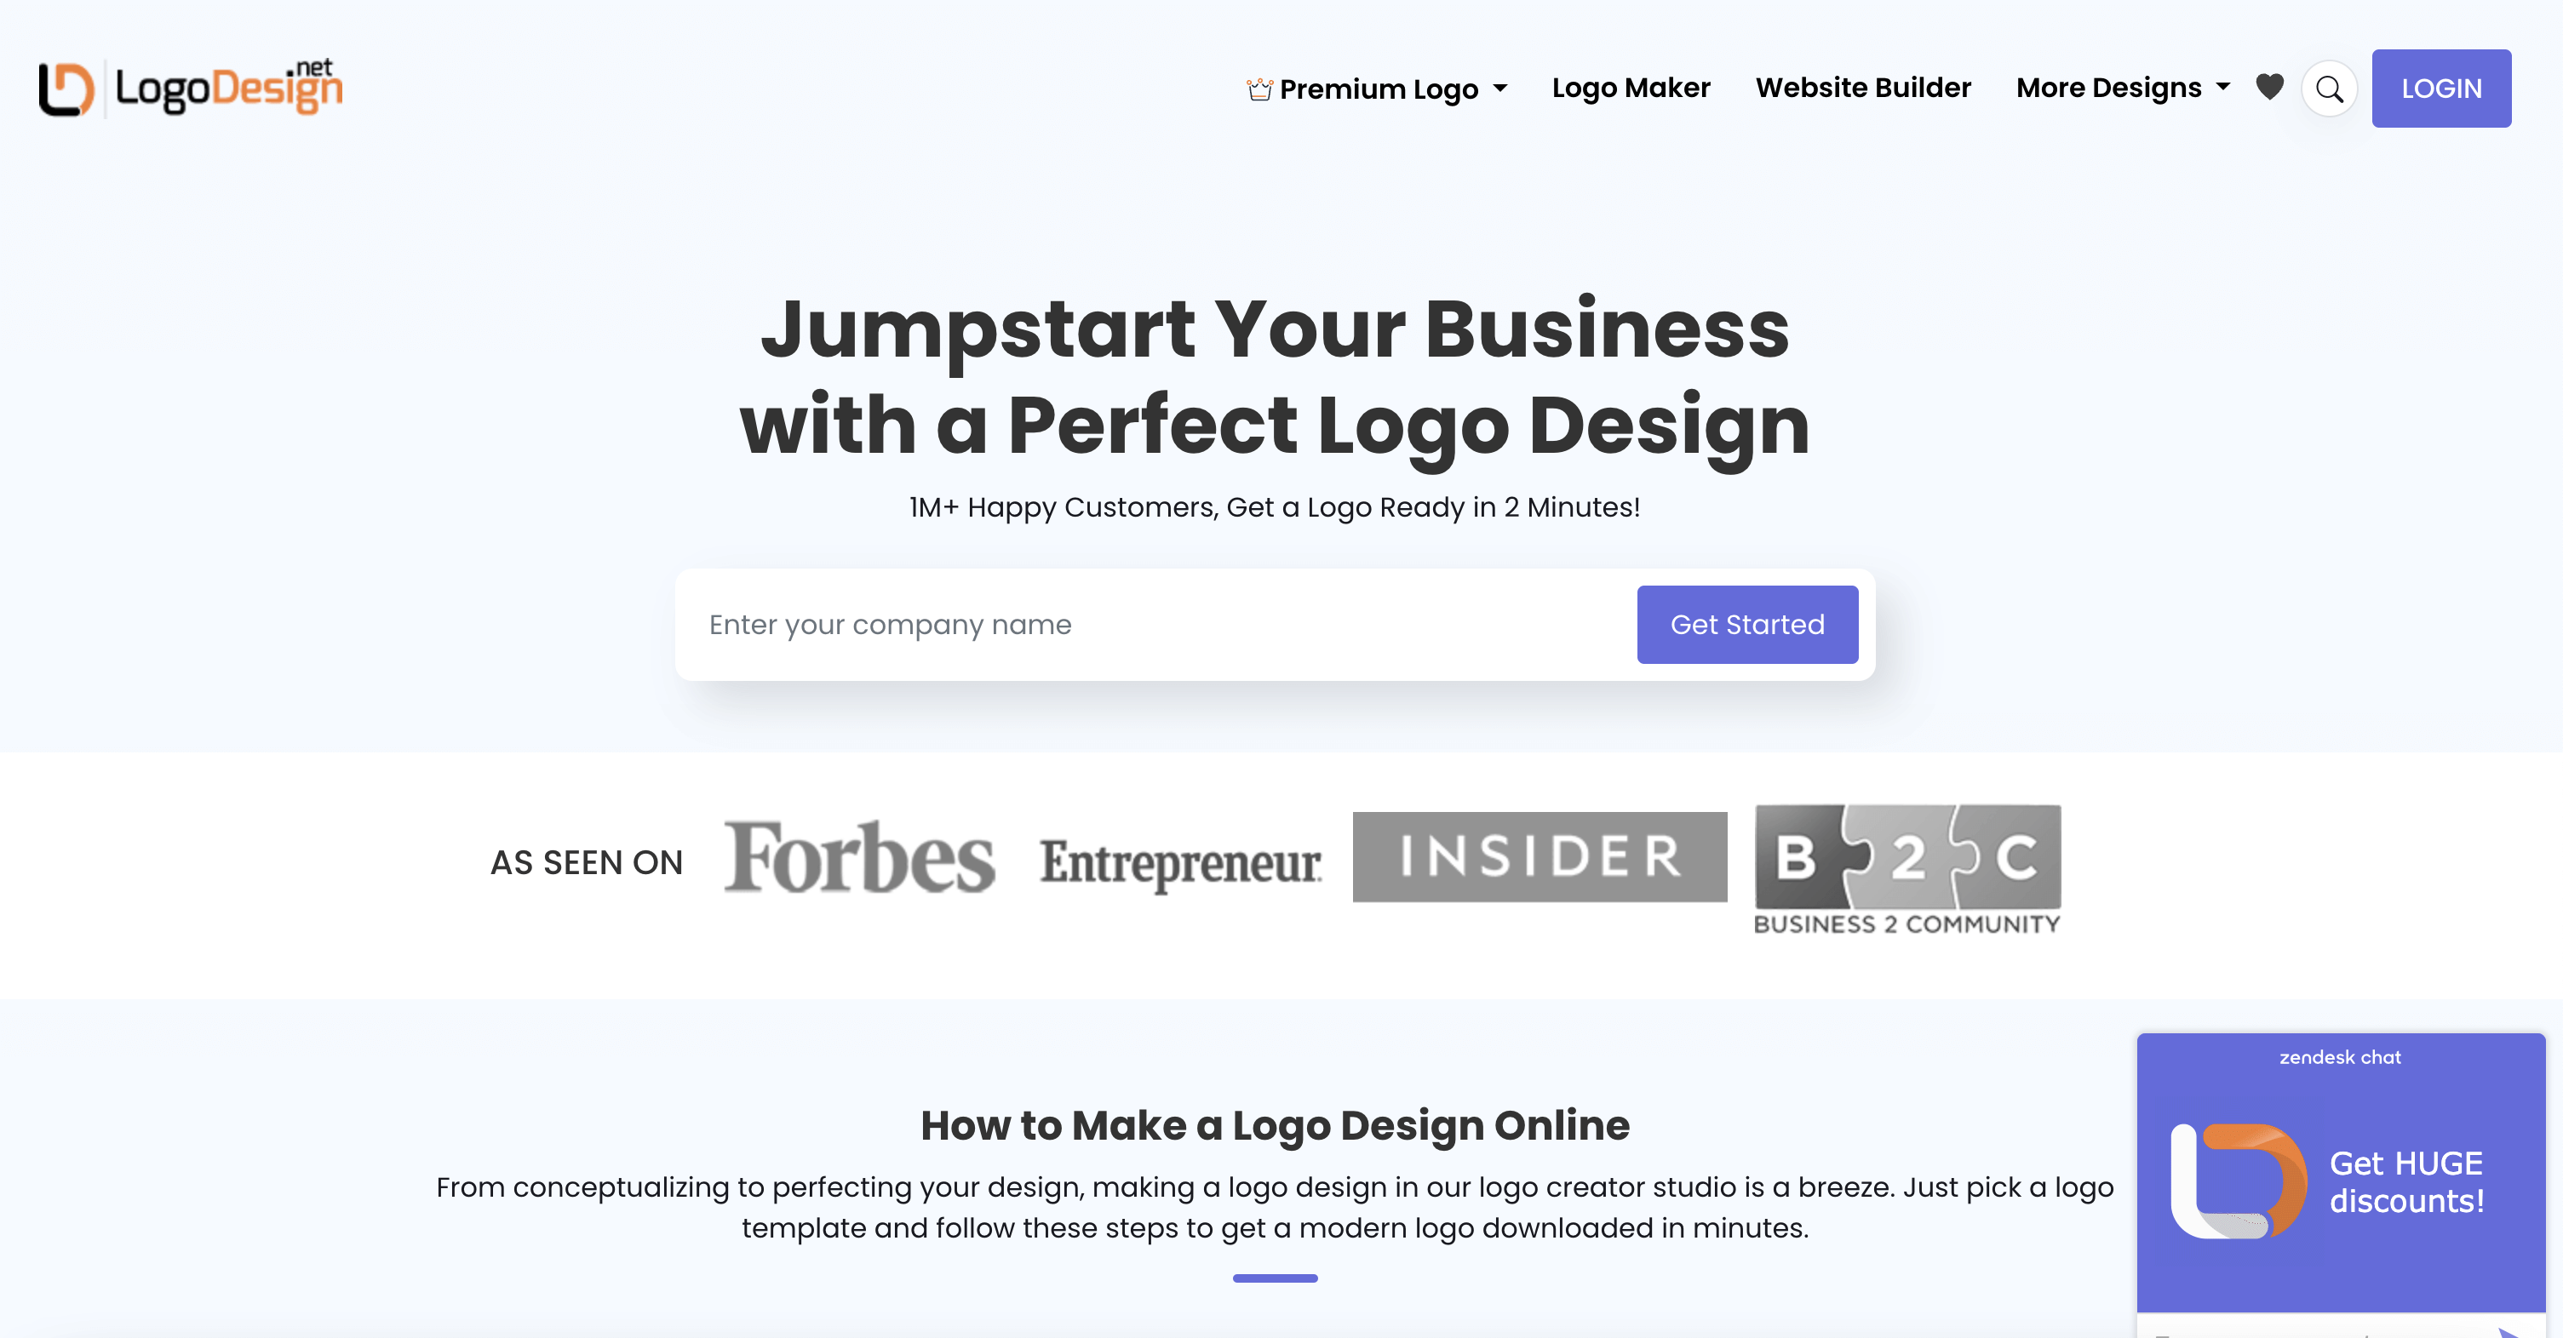Click the search magnifier icon

pos(2327,88)
